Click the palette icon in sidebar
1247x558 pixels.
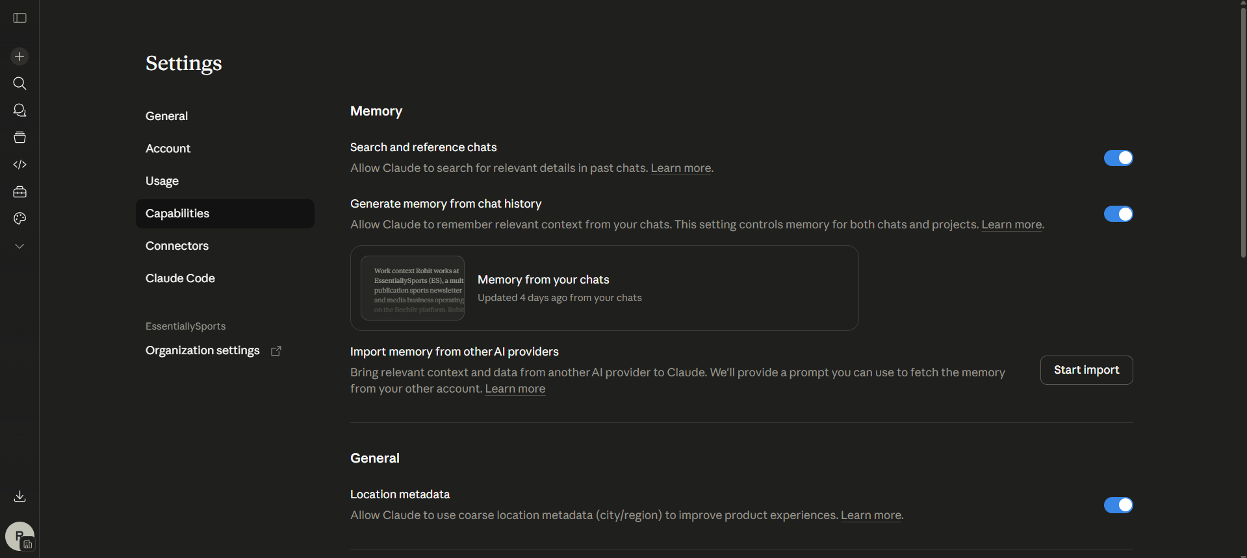[x=19, y=219]
